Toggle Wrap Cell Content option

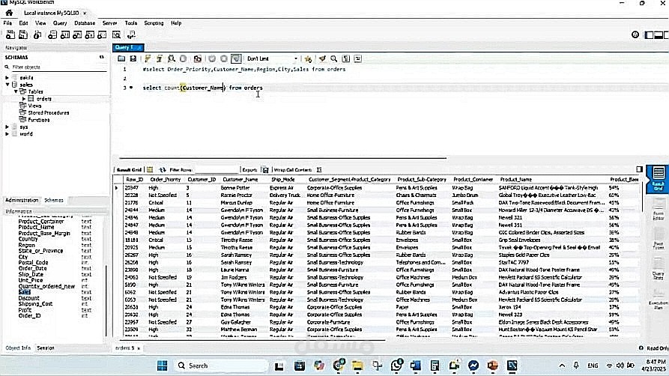coord(319,170)
